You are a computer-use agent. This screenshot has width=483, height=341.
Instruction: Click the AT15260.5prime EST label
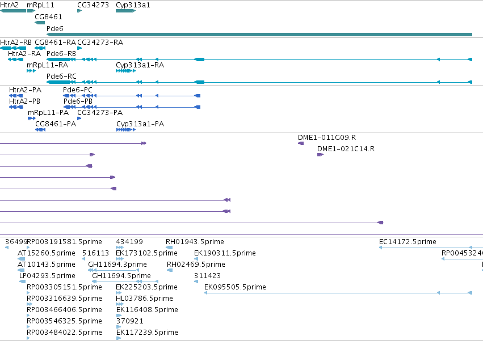pos(47,253)
